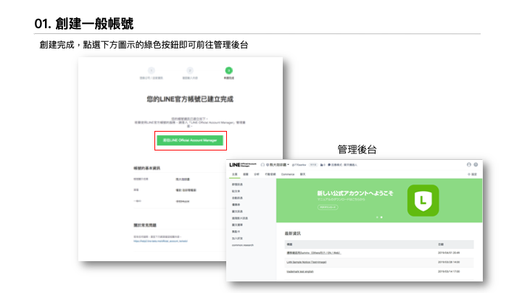Click the PDF download button in banner
Image resolution: width=522 pixels, height=293 pixels.
(329, 207)
